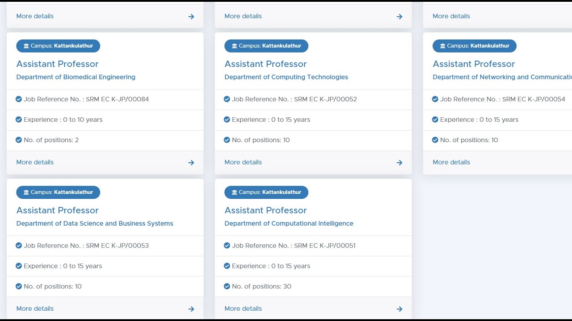Select Department of Biomedical Engineering link
Screen dimensions: 572x321
pyautogui.click(x=76, y=77)
